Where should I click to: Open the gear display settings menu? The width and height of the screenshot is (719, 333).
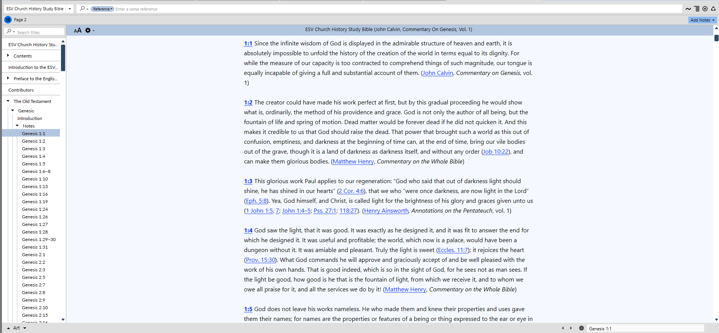pos(89,30)
